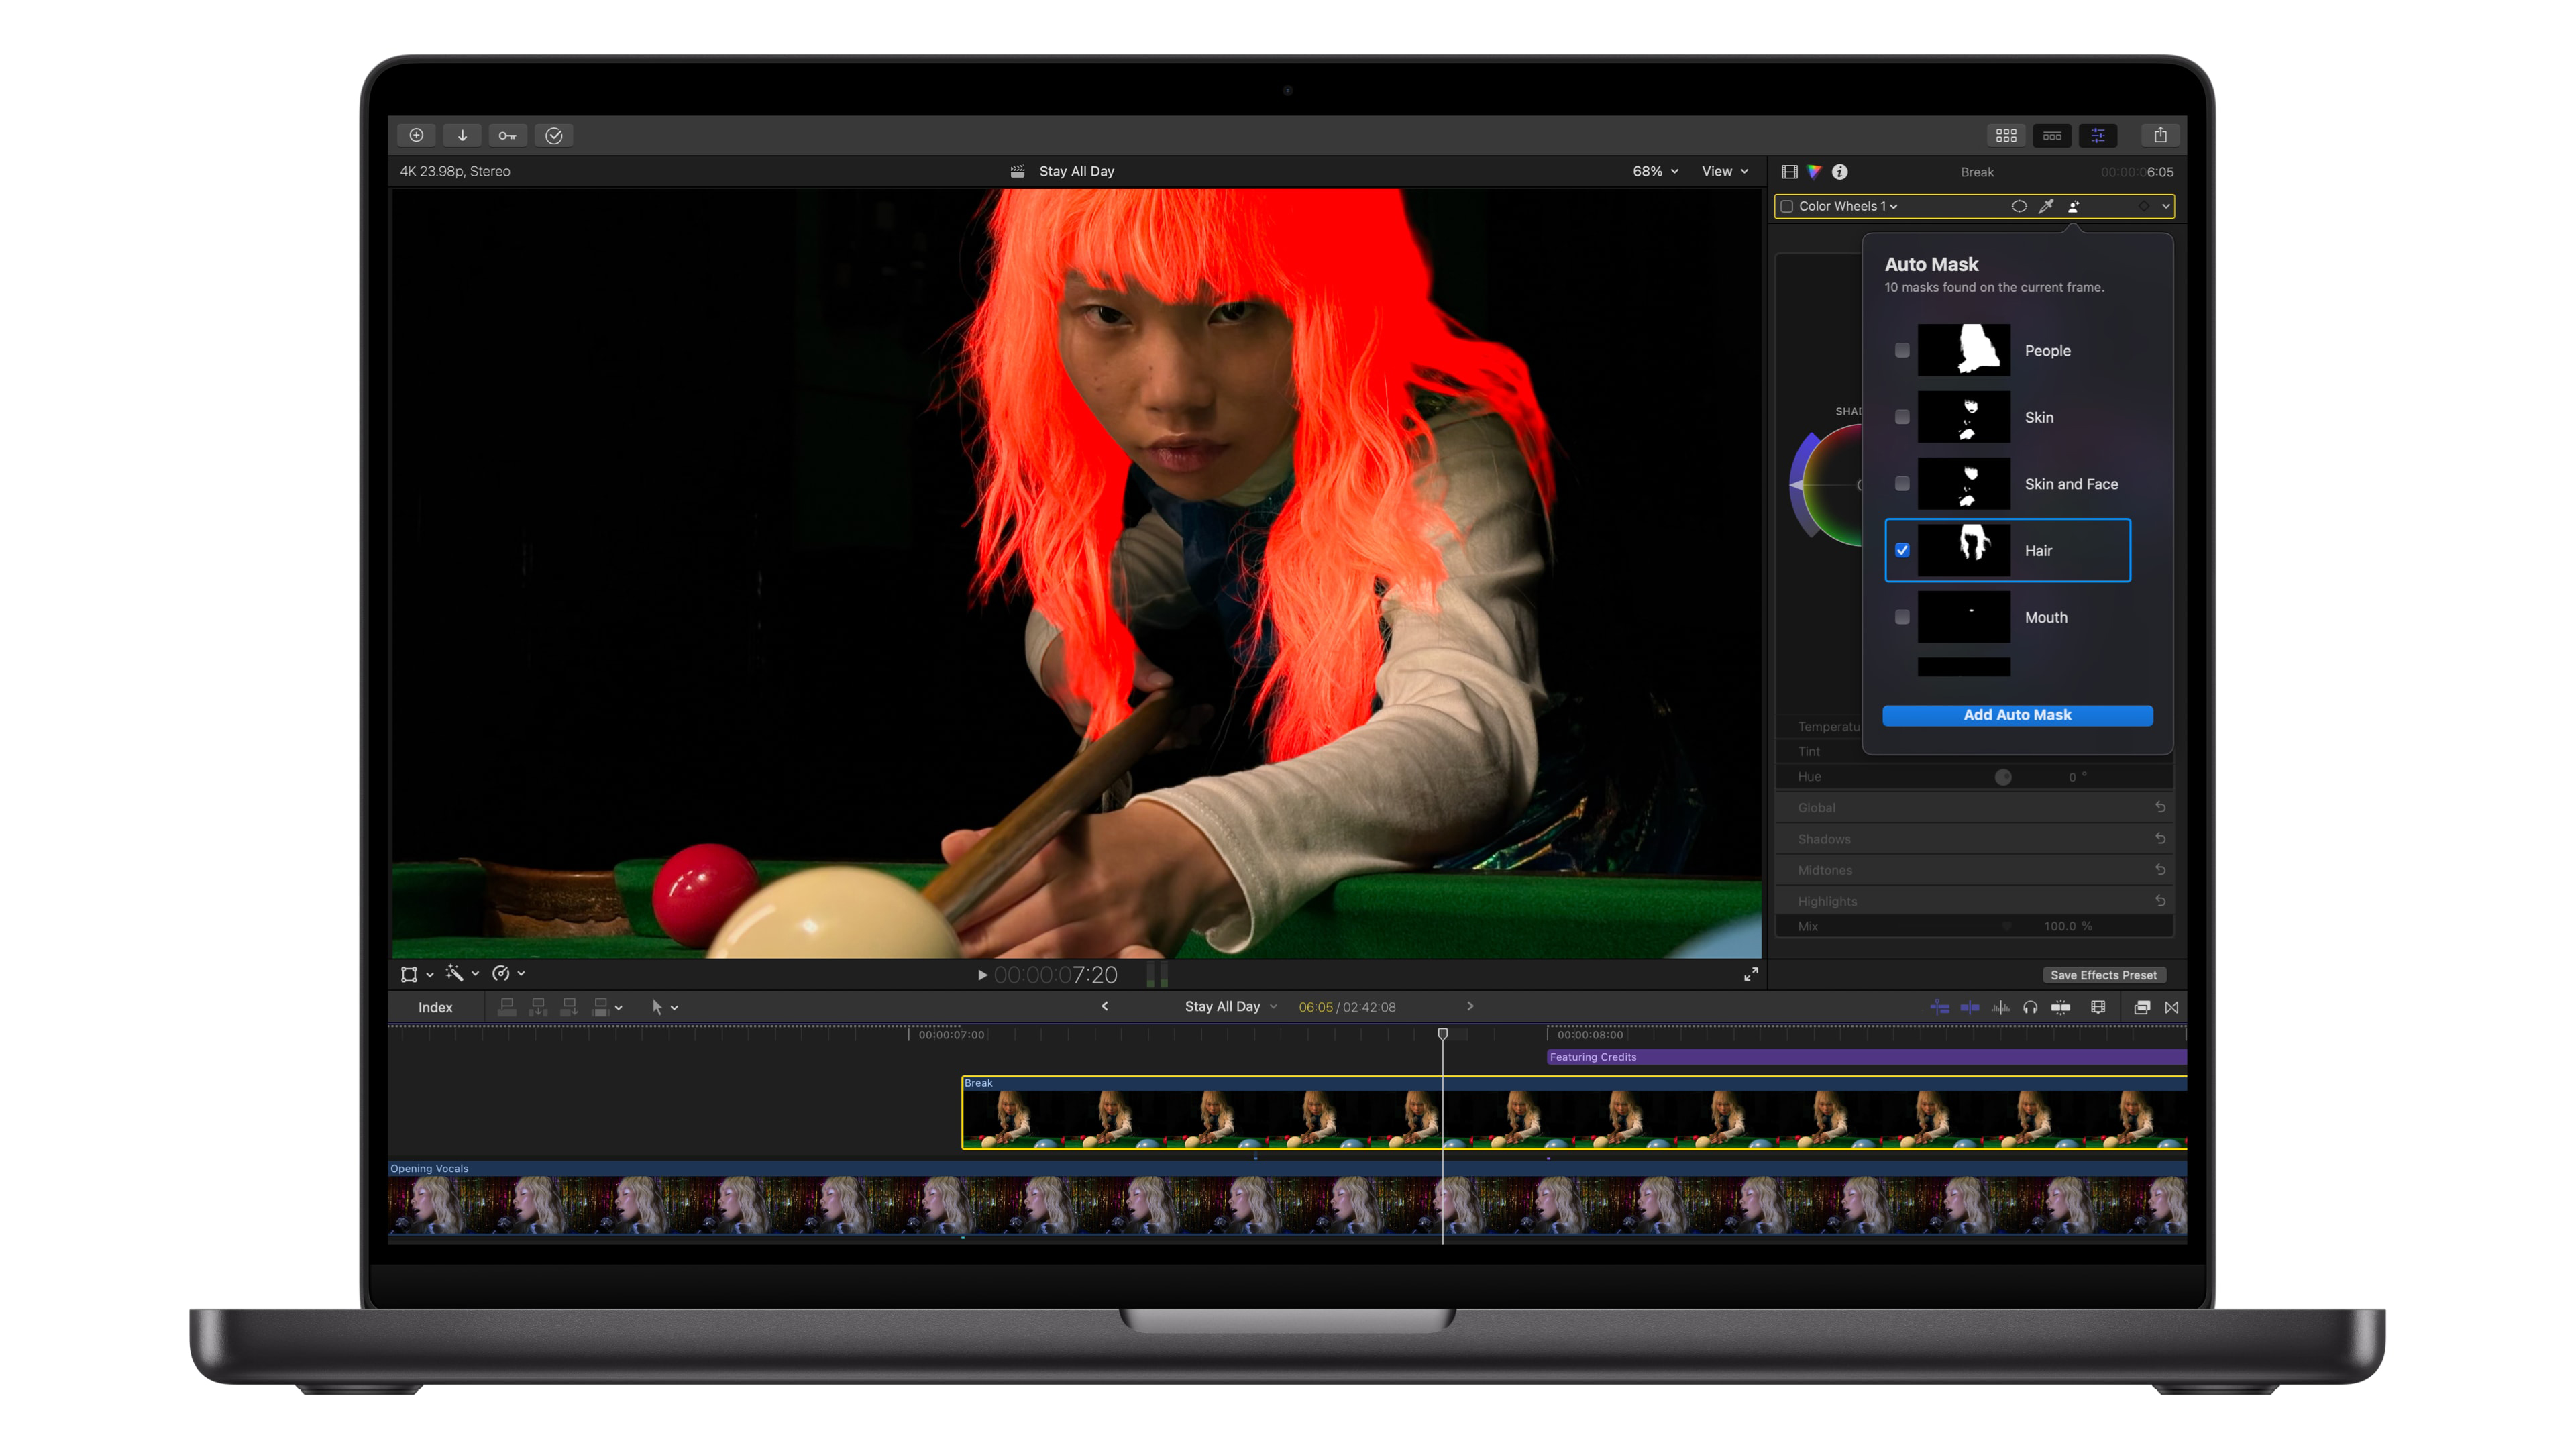Viewport: 2576px width, 1449px height.
Task: Open the keyword editor key icon
Action: click(508, 135)
